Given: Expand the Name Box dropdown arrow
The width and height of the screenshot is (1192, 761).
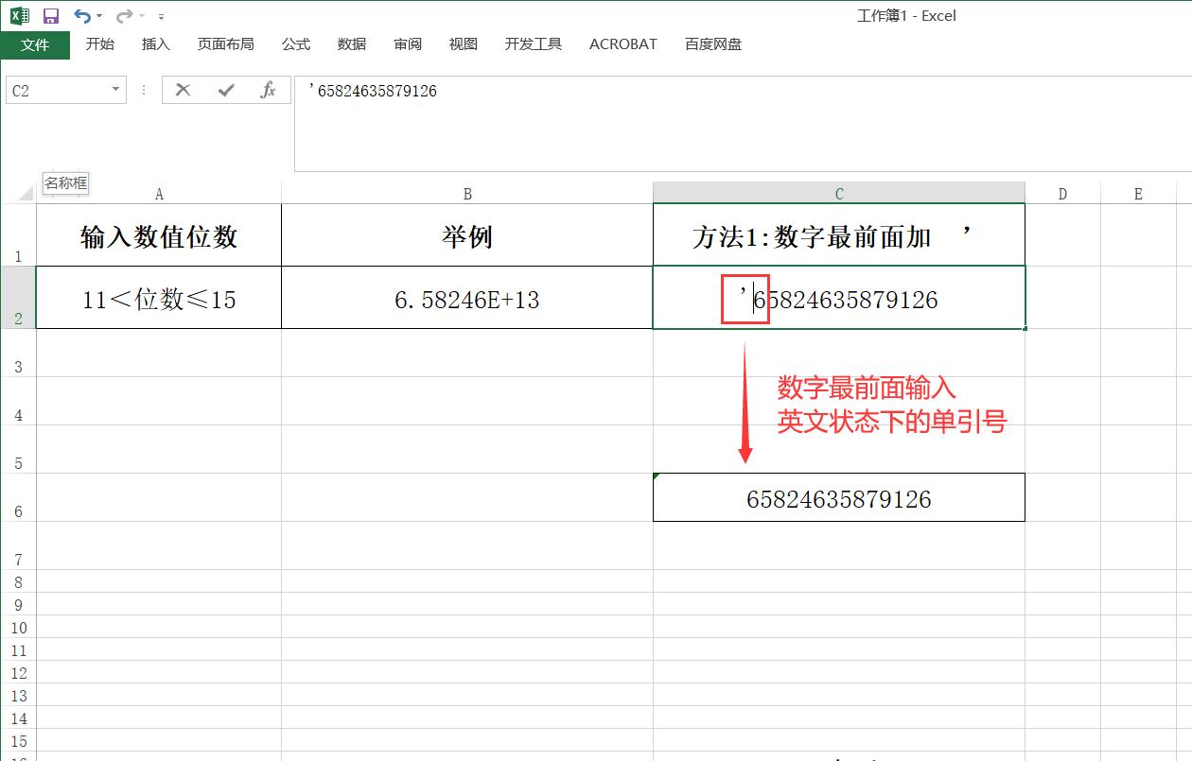Looking at the screenshot, I should 116,91.
